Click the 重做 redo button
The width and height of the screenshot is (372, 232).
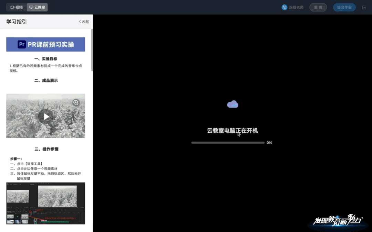click(x=318, y=7)
